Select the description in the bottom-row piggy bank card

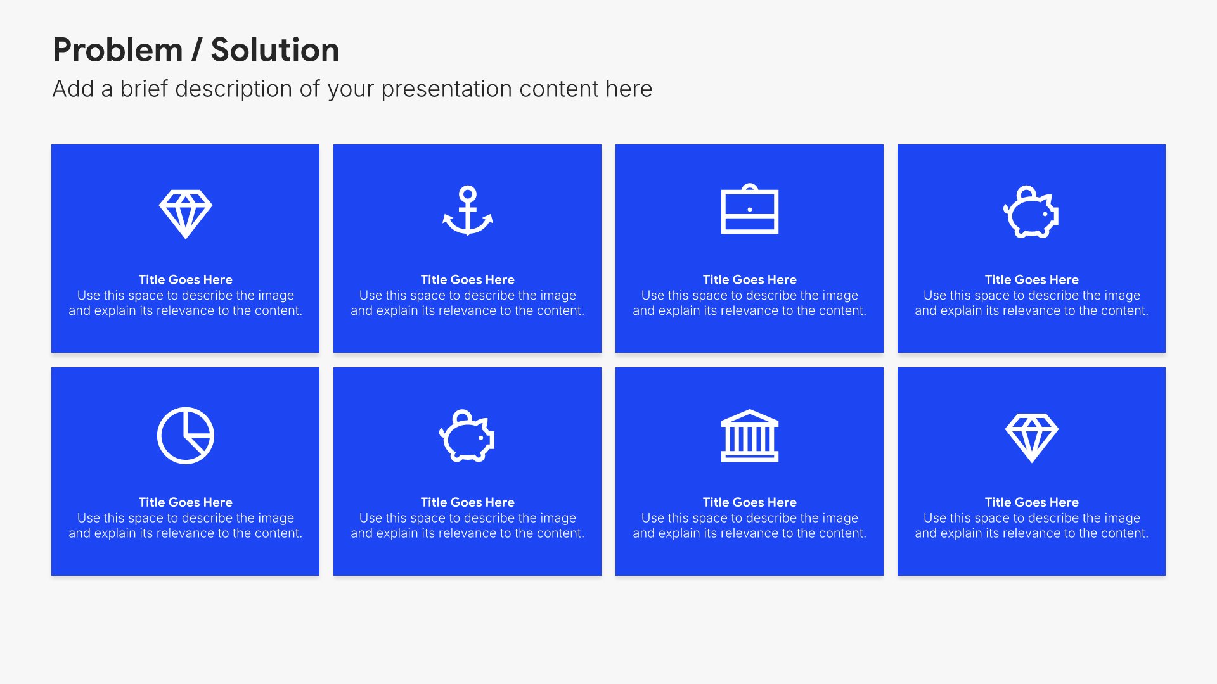[x=468, y=526]
